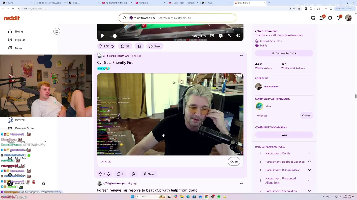The width and height of the screenshot is (357, 200).
Task: Switch to the Discord general tab
Action: tap(184, 3)
